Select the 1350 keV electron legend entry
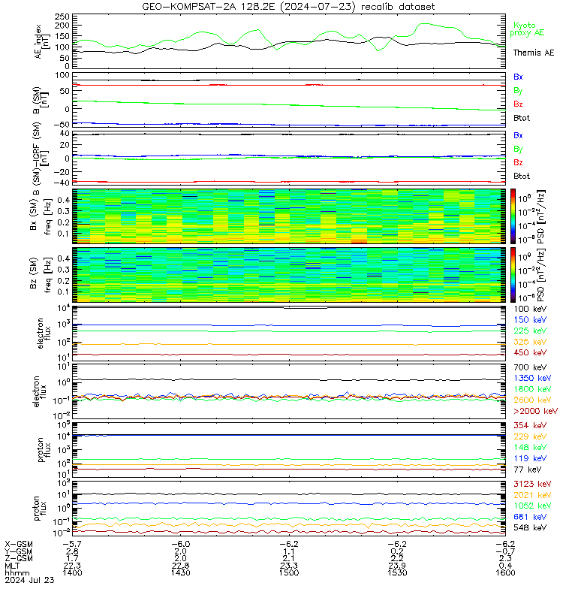 click(532, 379)
